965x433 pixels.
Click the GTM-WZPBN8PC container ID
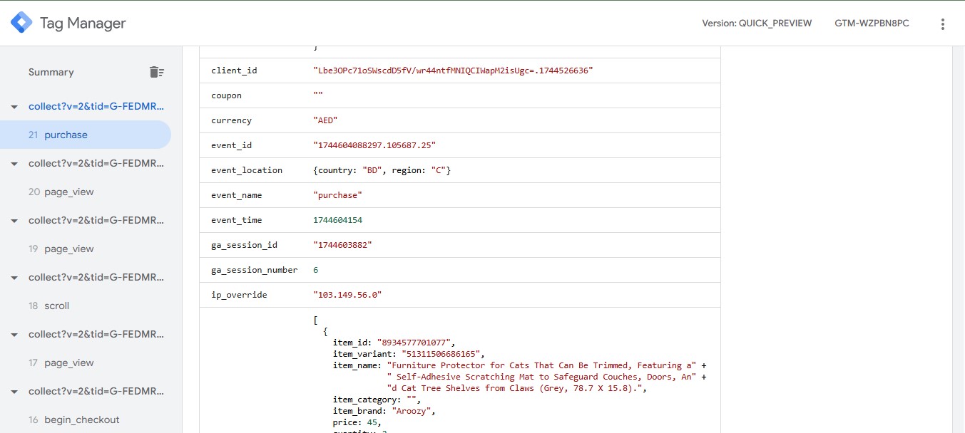click(872, 24)
